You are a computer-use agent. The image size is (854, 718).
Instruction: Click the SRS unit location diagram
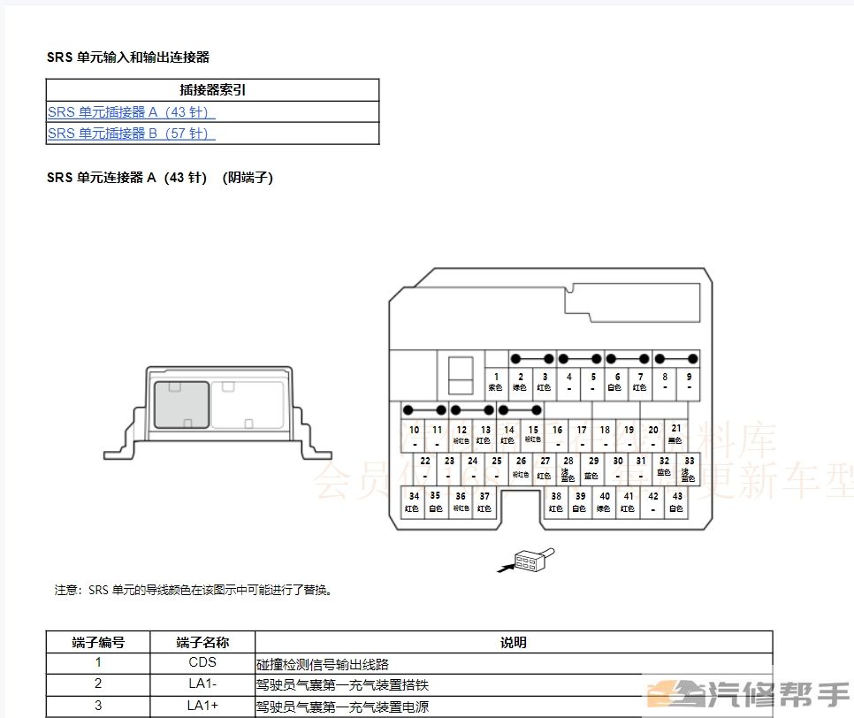217,413
